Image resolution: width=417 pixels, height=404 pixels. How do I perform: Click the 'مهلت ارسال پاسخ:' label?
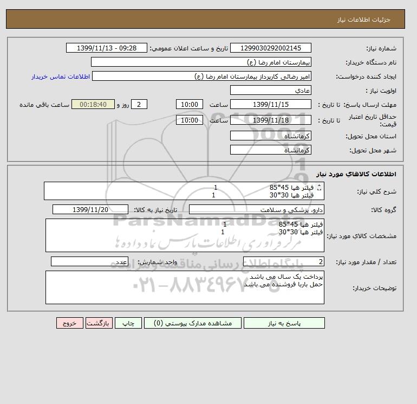[x=370, y=105]
